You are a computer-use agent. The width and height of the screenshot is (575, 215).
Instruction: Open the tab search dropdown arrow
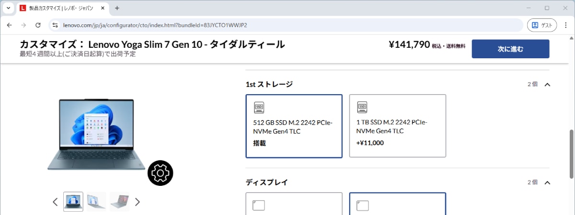[x=9, y=8]
